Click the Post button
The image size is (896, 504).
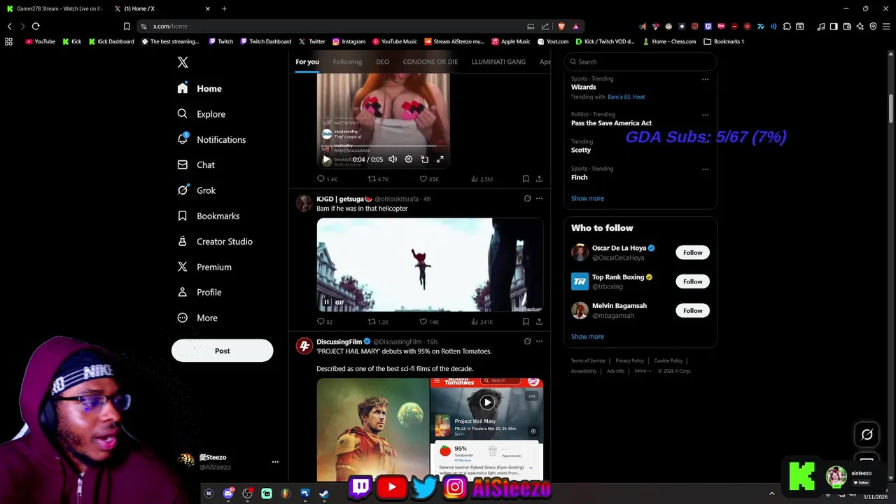coord(222,351)
